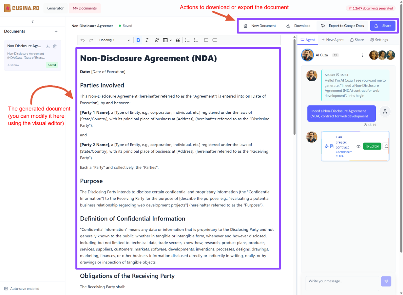This screenshot has height=295, width=403.
Task: Download the Non-Disclosure Agr... document from the sidebar
Action: click(48, 46)
